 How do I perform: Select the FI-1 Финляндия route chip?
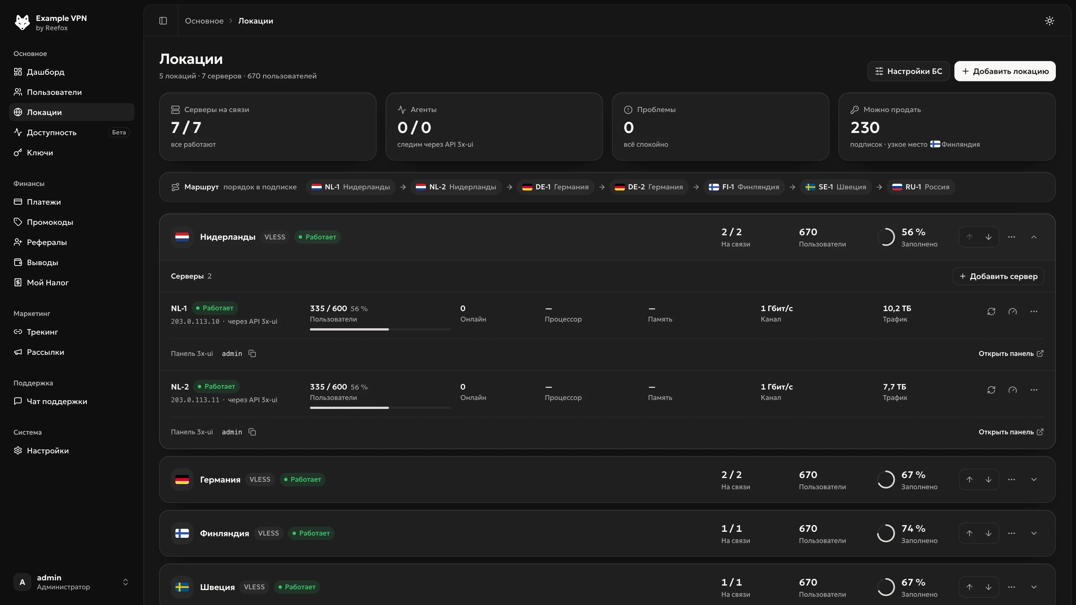744,187
